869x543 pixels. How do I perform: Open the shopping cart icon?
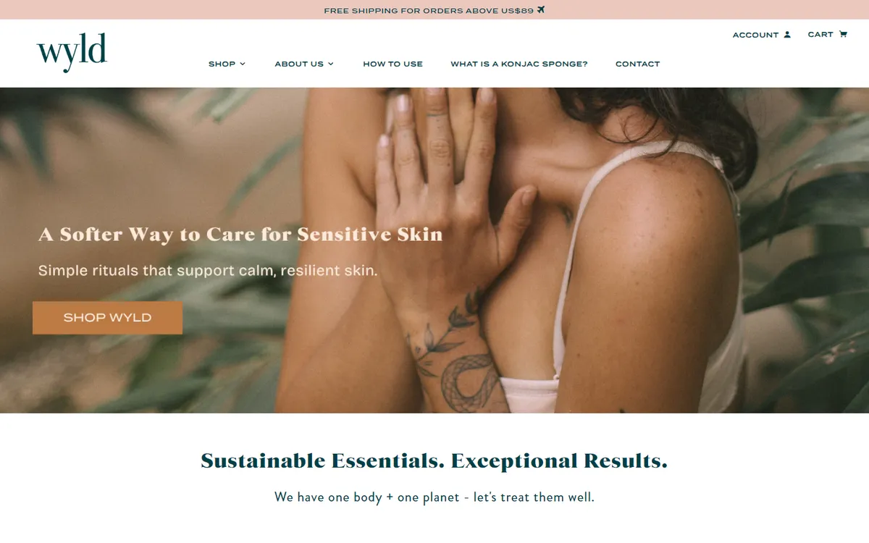tap(843, 34)
